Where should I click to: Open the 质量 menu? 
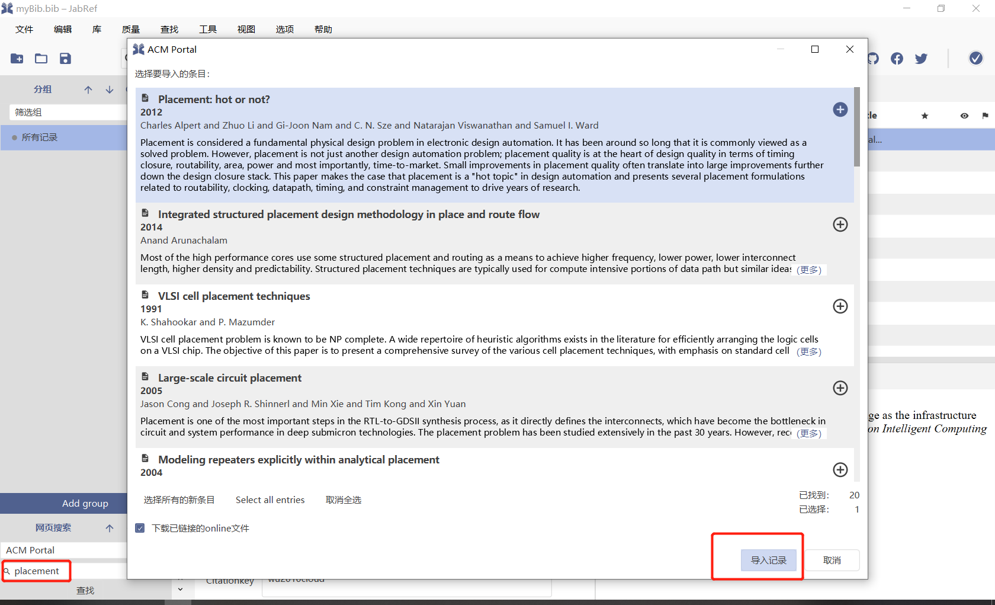(x=131, y=29)
